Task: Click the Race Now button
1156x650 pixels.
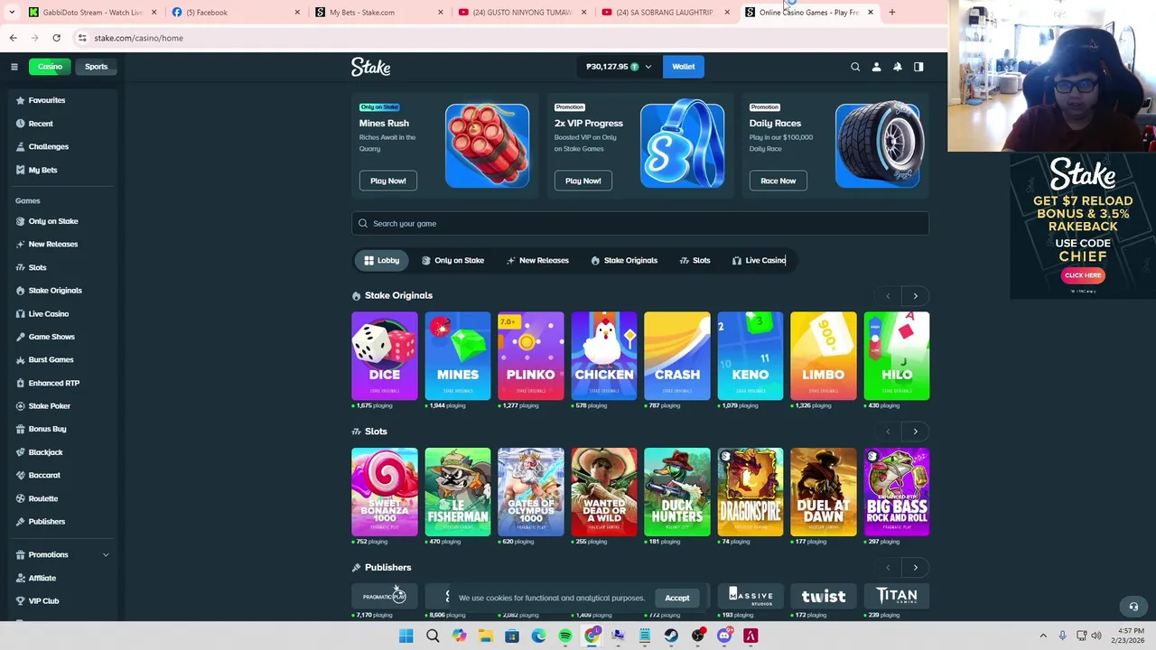Action: tap(778, 181)
